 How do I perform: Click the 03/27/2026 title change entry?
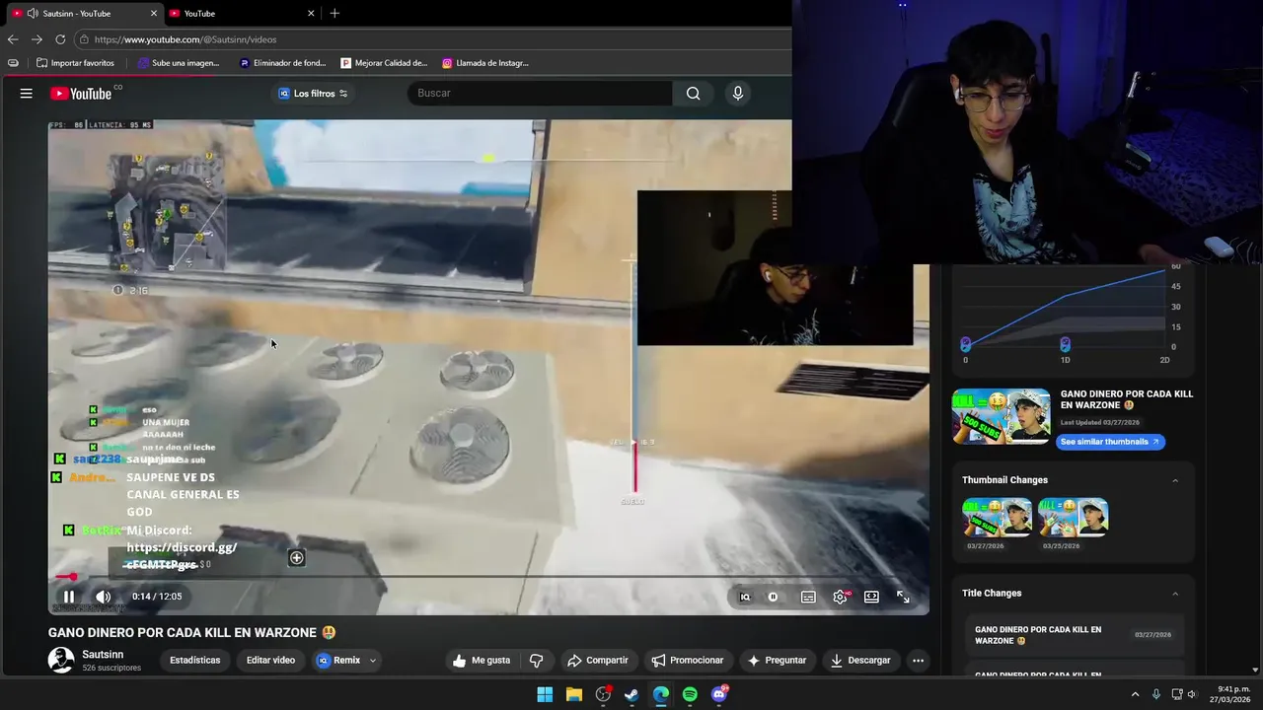pos(1075,635)
